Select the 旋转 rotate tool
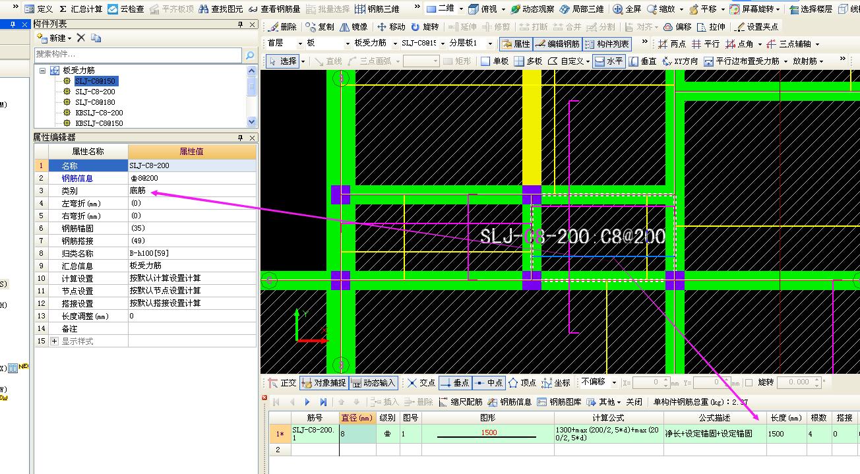This screenshot has width=860, height=474. [x=425, y=27]
